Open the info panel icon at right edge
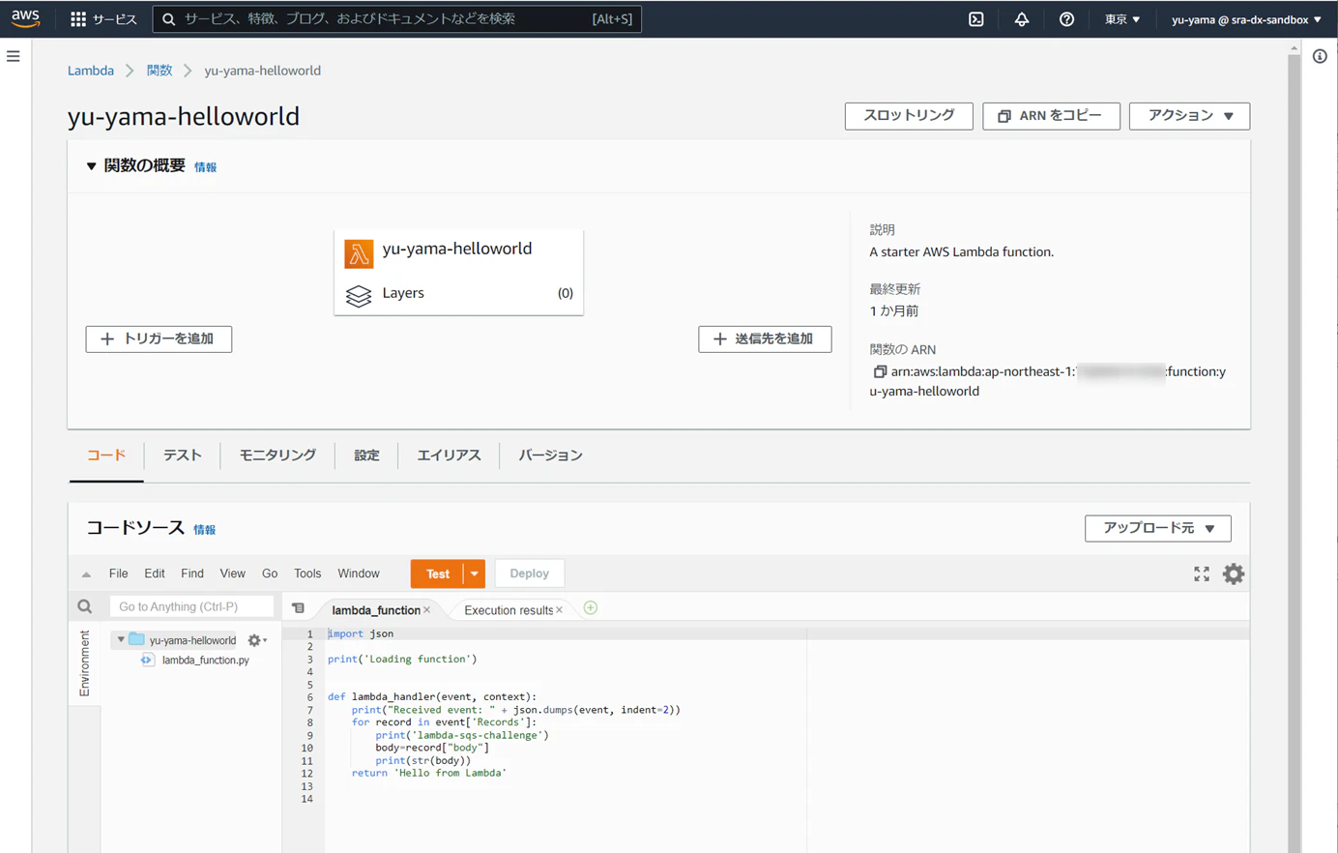1338x853 pixels. click(1320, 56)
